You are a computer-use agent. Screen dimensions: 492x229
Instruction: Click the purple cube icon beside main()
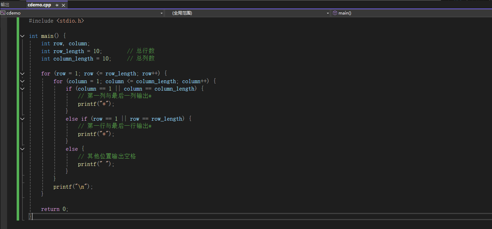(335, 13)
